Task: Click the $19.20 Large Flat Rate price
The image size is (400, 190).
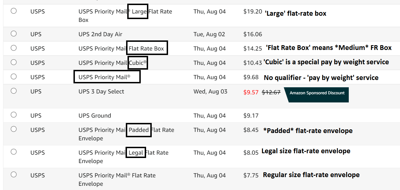Action: click(x=253, y=12)
